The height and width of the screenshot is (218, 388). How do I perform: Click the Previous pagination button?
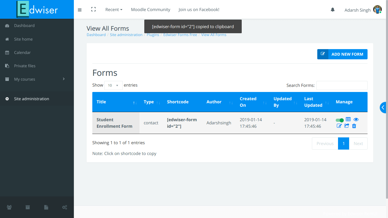coord(325,144)
